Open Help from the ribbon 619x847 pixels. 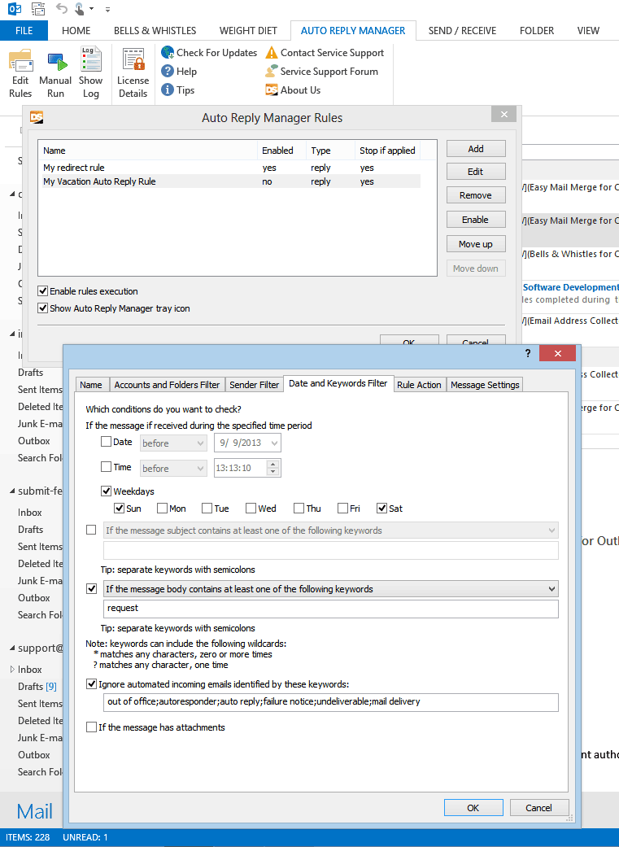168,72
